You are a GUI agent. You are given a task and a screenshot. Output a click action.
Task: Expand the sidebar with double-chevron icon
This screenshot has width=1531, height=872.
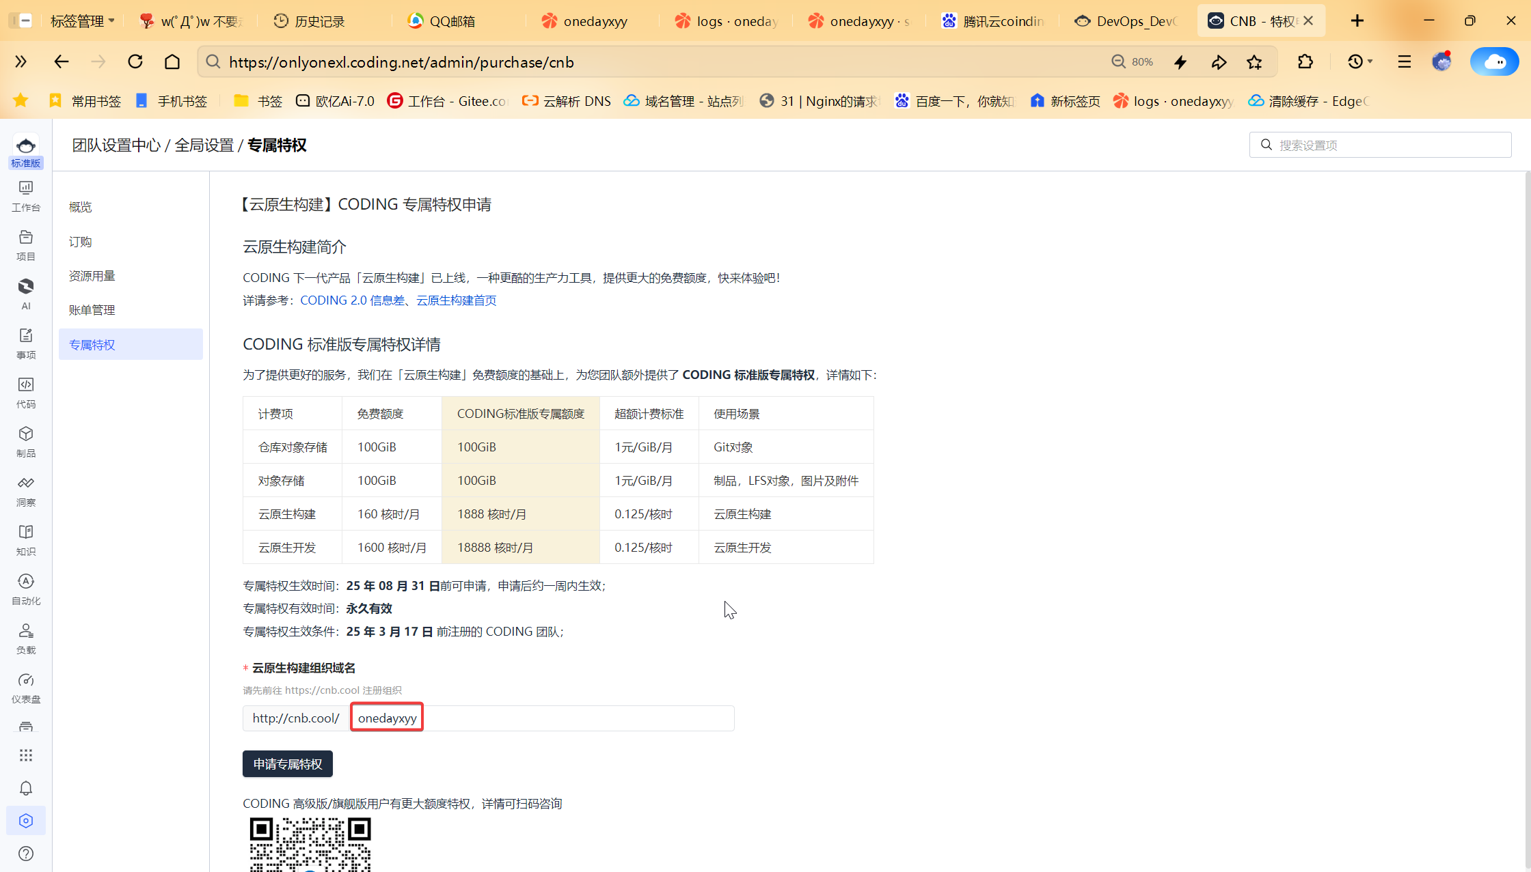click(x=21, y=61)
